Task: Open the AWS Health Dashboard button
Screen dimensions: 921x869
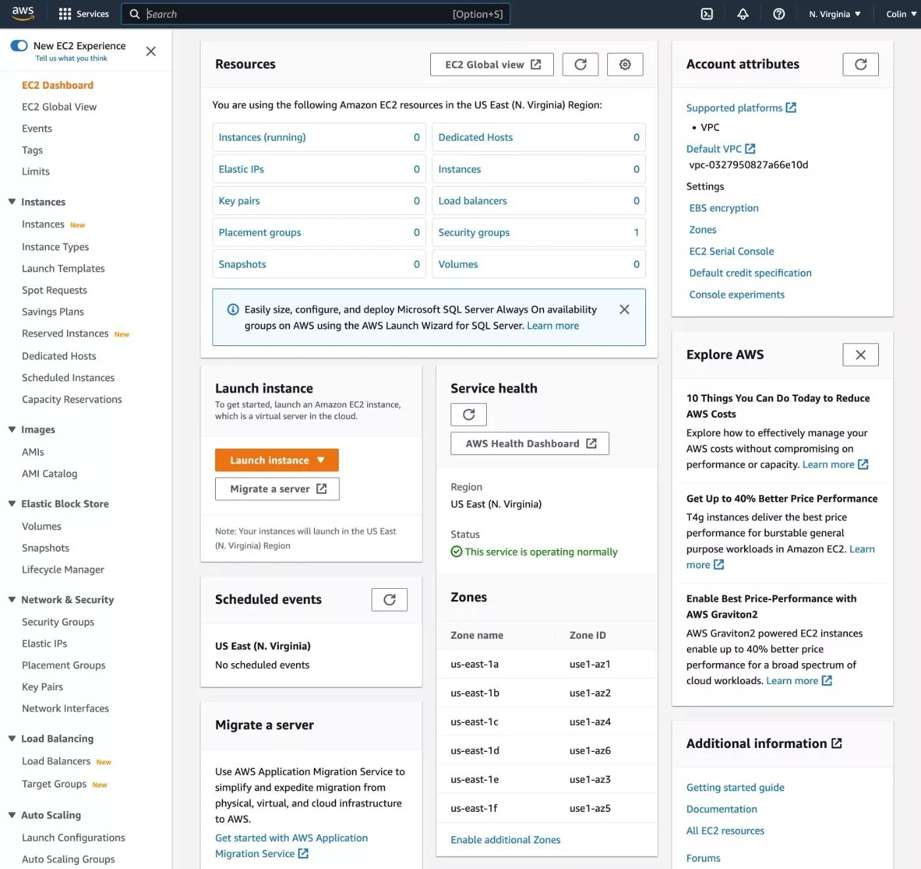Action: [x=530, y=443]
